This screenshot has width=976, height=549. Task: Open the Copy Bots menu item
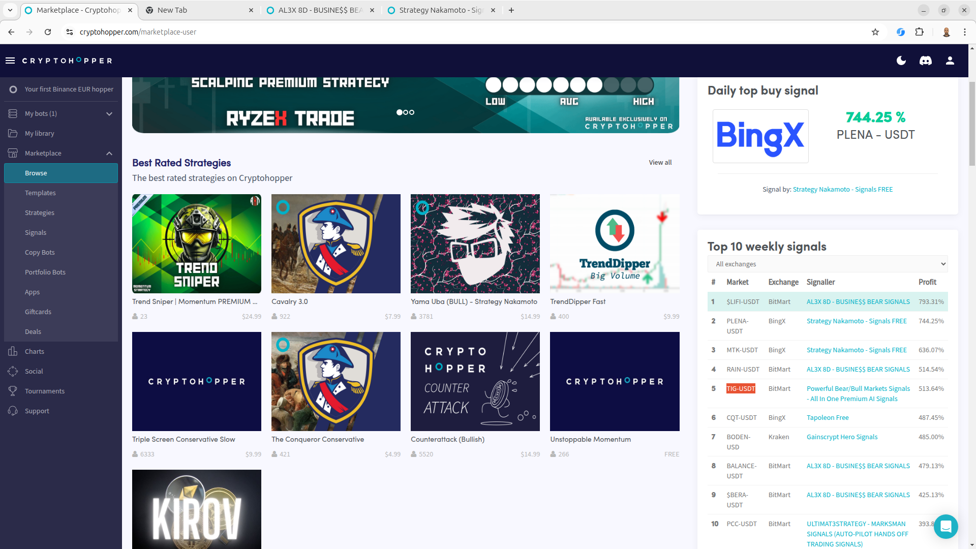61,252
